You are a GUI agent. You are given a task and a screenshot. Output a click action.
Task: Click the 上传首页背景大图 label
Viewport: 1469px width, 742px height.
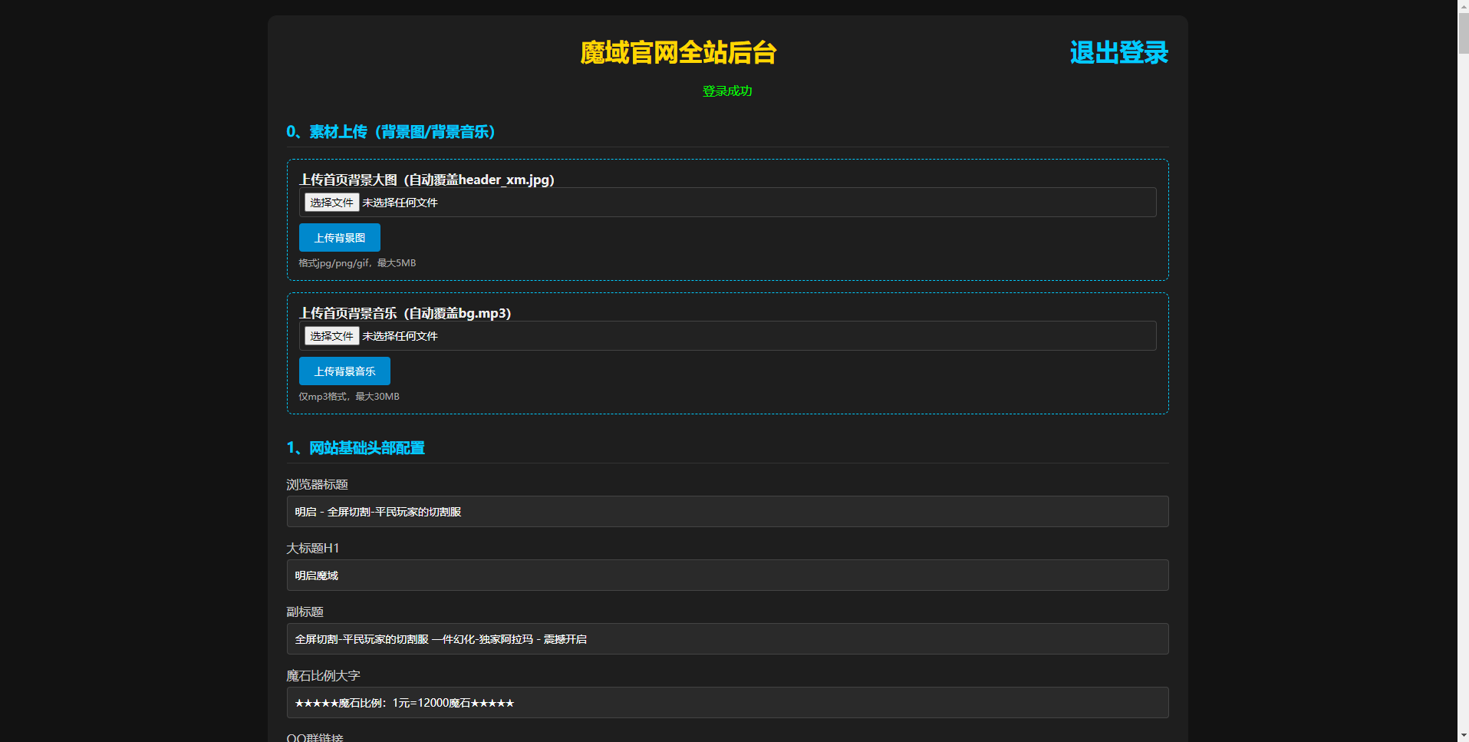(x=427, y=180)
